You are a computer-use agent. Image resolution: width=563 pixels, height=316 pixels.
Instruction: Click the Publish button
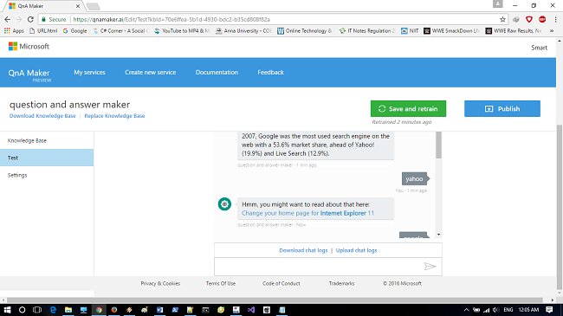click(502, 108)
